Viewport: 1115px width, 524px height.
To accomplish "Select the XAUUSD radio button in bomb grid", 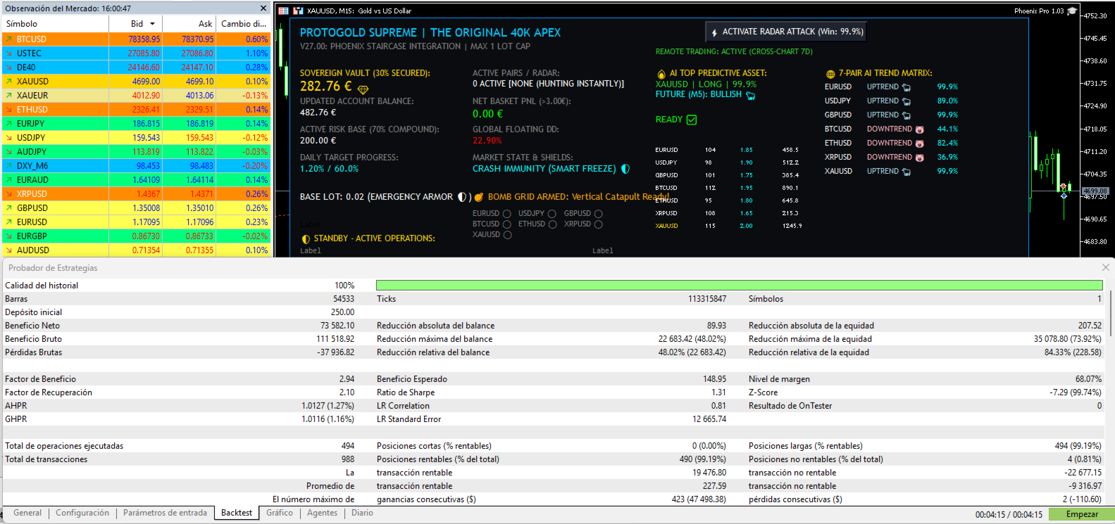I will pyautogui.click(x=507, y=235).
